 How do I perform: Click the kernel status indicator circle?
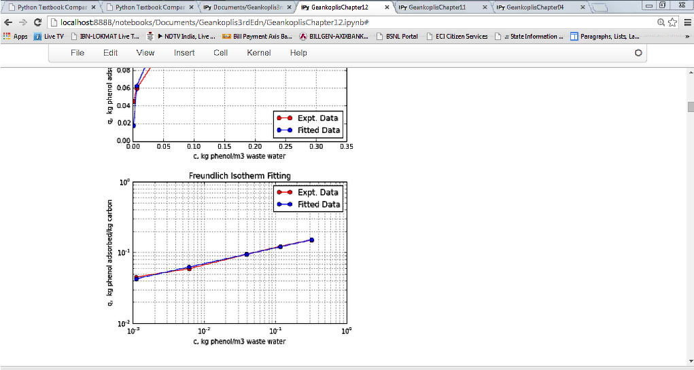638,53
